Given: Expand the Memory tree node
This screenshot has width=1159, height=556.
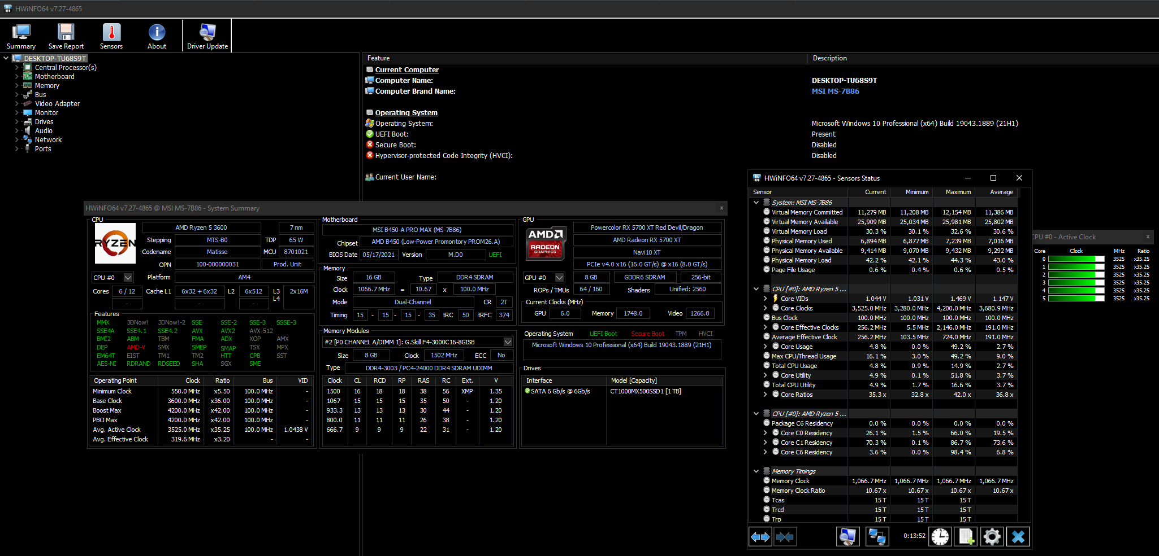Looking at the screenshot, I should (17, 86).
